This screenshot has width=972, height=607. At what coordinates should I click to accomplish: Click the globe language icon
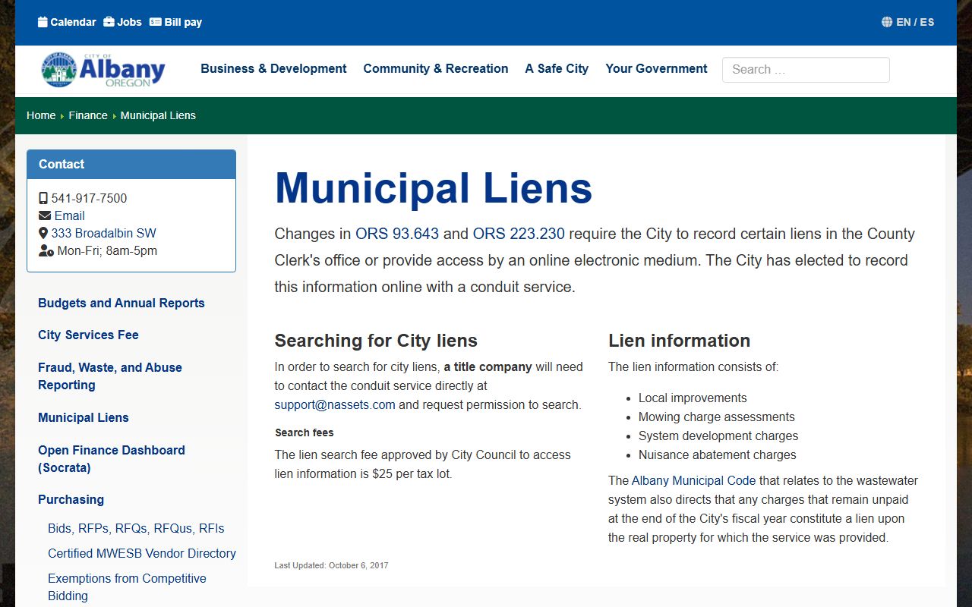[x=887, y=22]
